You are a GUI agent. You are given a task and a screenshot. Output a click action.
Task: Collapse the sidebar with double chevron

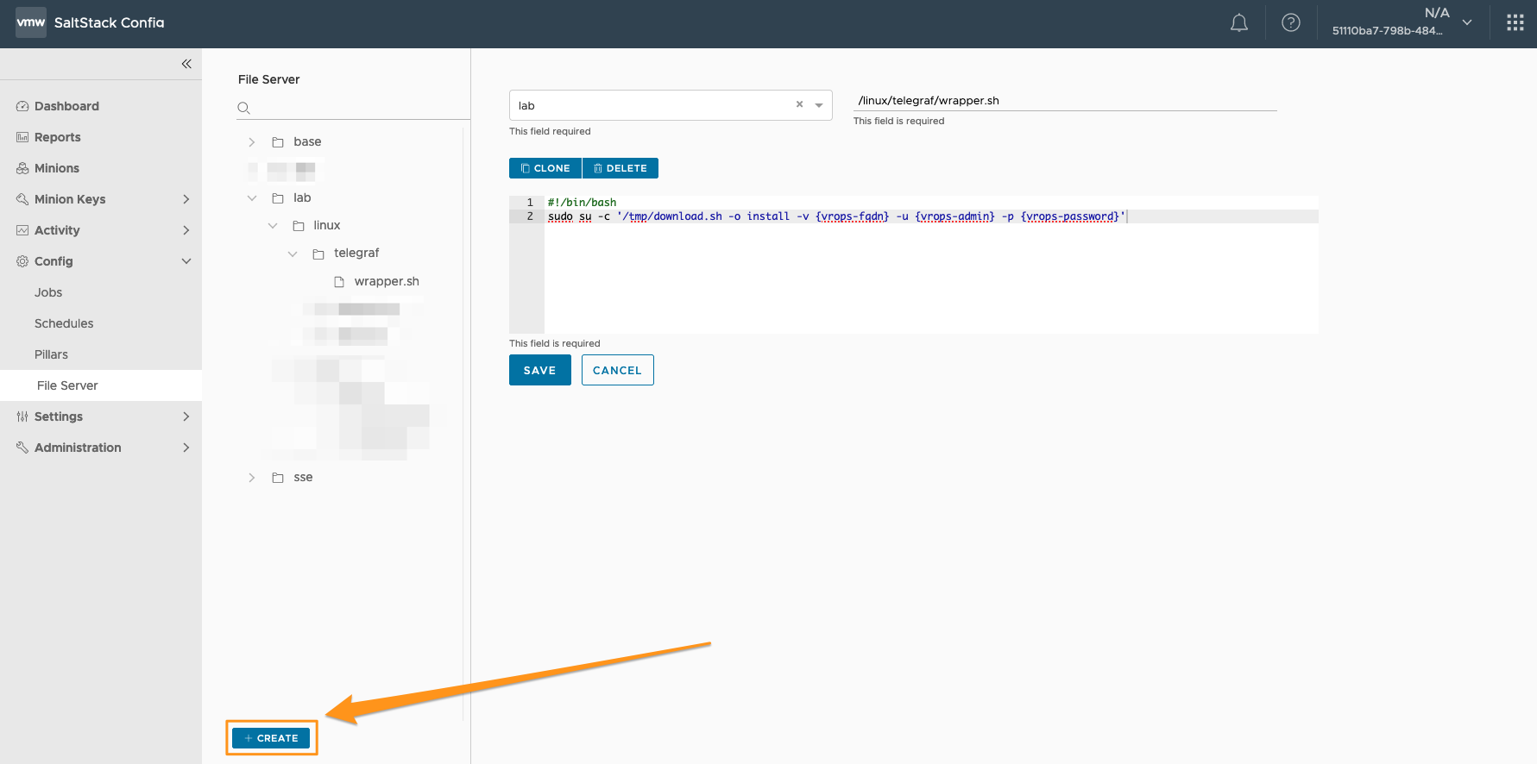point(186,64)
